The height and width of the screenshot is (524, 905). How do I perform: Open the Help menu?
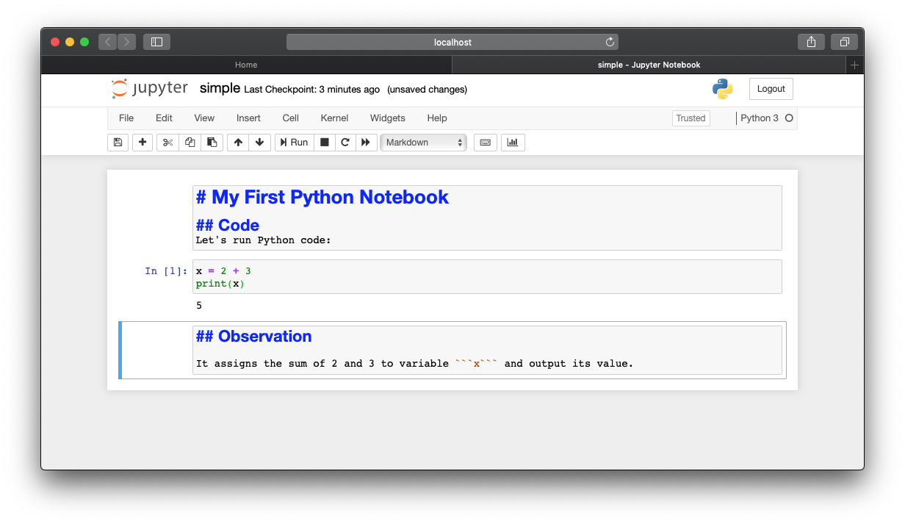point(437,118)
